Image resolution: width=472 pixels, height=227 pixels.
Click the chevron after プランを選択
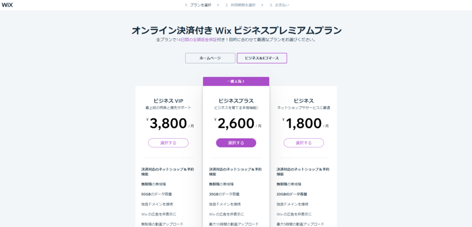pos(218,5)
